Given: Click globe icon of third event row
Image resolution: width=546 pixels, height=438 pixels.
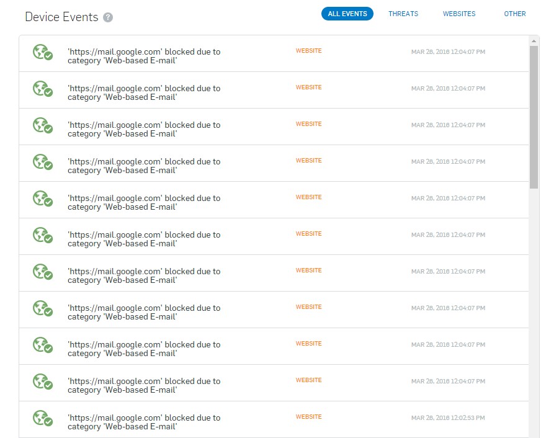Looking at the screenshot, I should coord(43,125).
